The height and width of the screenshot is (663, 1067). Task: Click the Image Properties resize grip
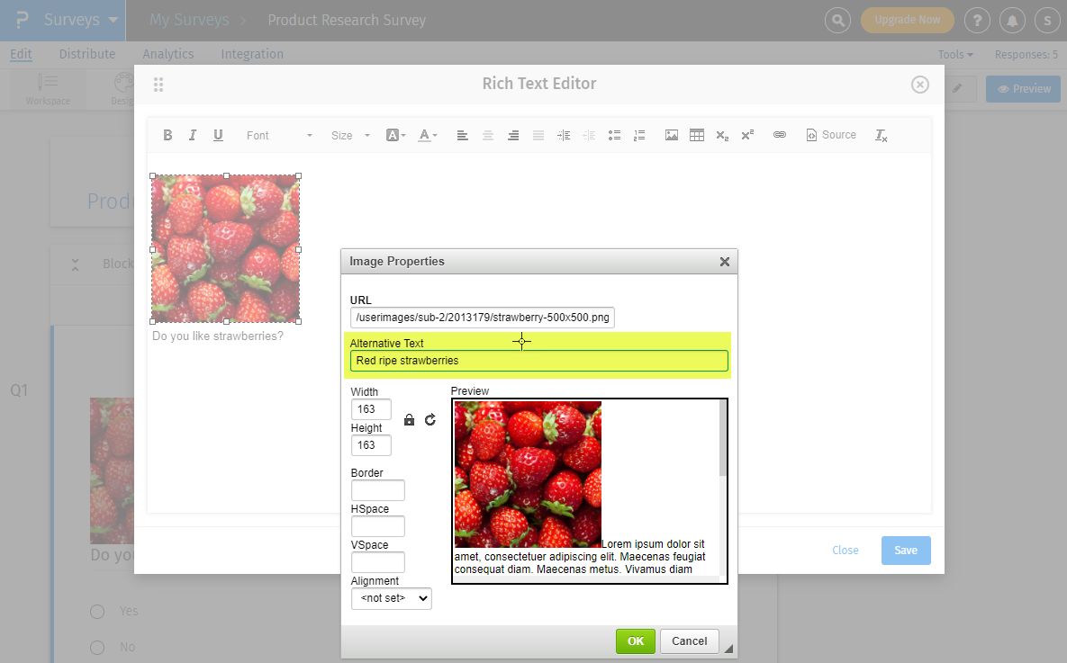pos(728,649)
